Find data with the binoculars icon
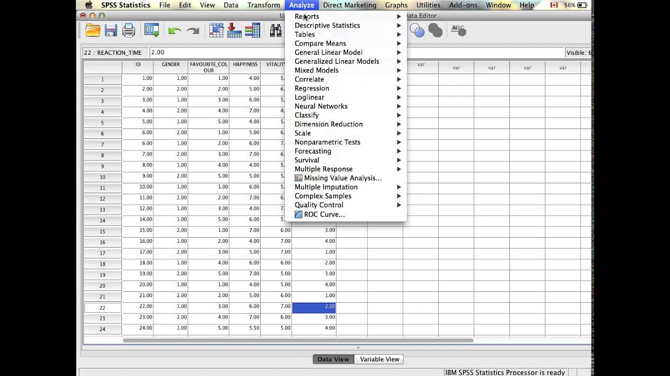This screenshot has height=376, width=670. [x=275, y=31]
